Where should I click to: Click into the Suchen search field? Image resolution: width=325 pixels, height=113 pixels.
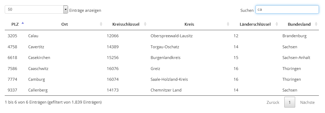[287, 9]
